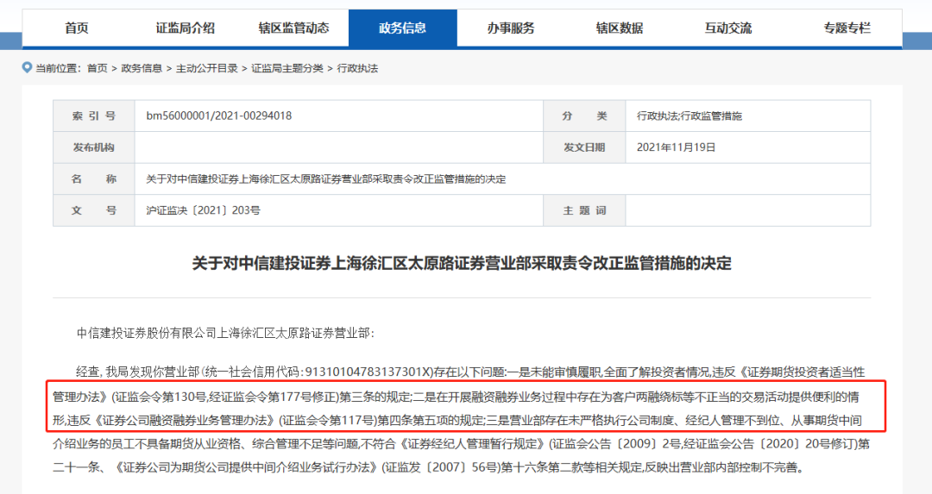Click the paragraph line starting 形,违反《证券公司融资融券业务管理办法》
The width and height of the screenshot is (932, 494).
click(457, 421)
